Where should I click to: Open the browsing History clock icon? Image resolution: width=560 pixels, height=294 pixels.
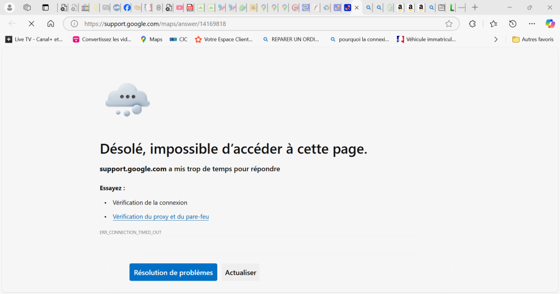[512, 24]
